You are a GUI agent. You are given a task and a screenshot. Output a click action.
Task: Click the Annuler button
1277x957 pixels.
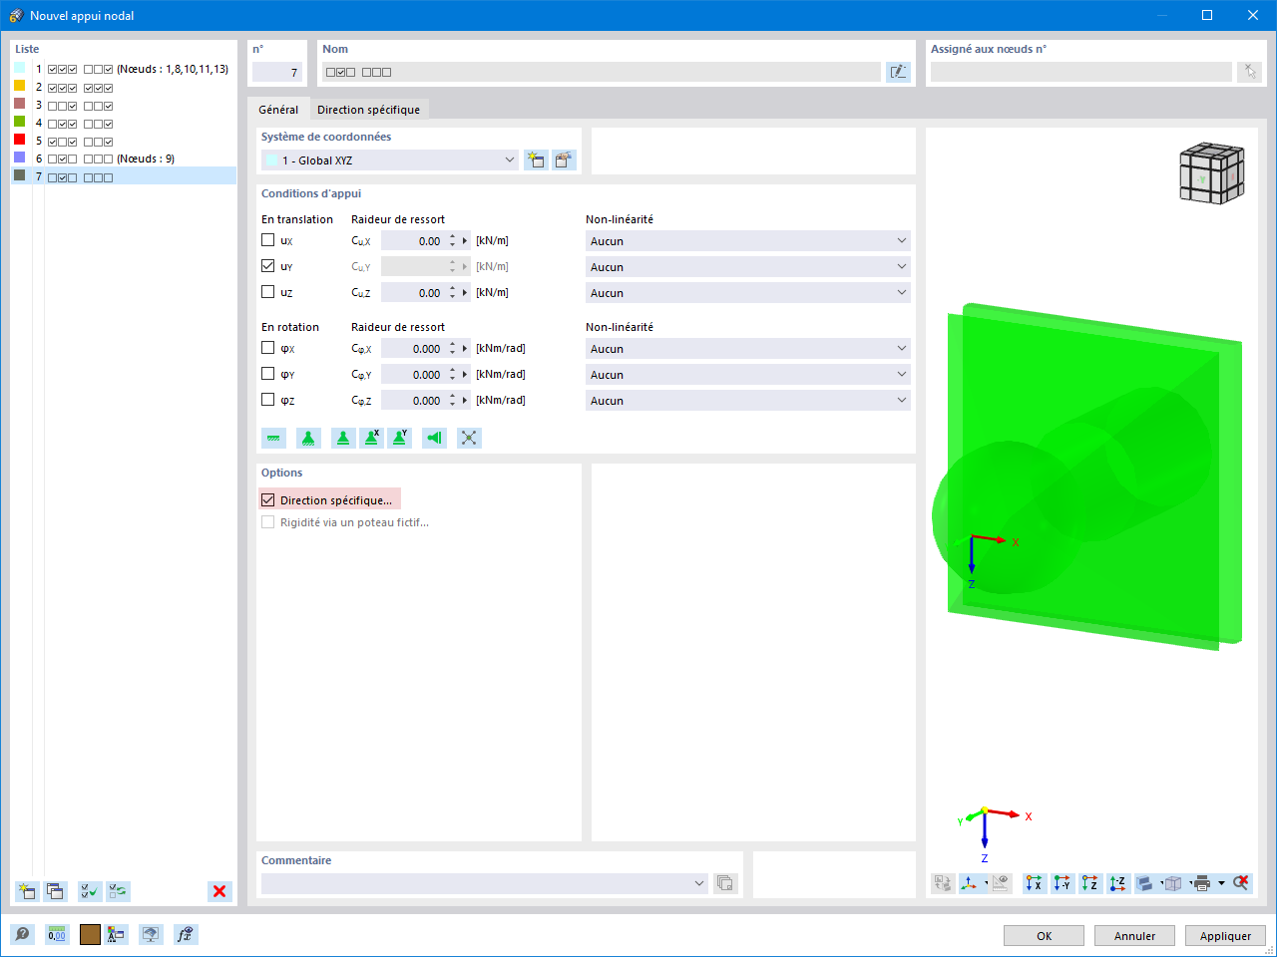(1134, 936)
